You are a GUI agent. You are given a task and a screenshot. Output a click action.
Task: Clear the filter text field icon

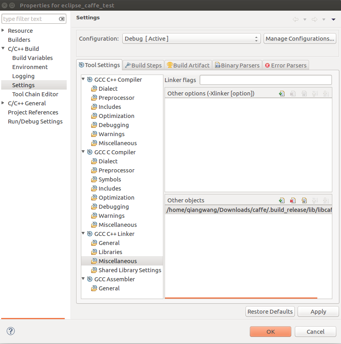pyautogui.click(x=62, y=19)
